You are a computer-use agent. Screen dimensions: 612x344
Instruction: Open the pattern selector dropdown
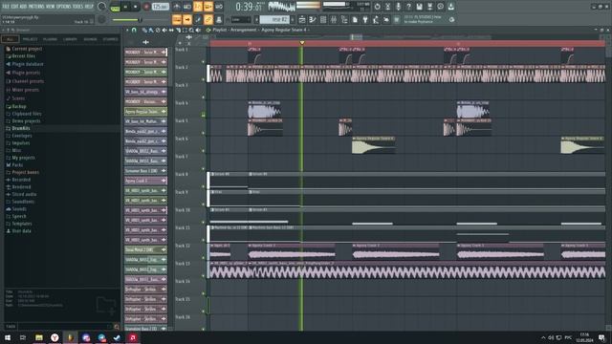[274, 19]
